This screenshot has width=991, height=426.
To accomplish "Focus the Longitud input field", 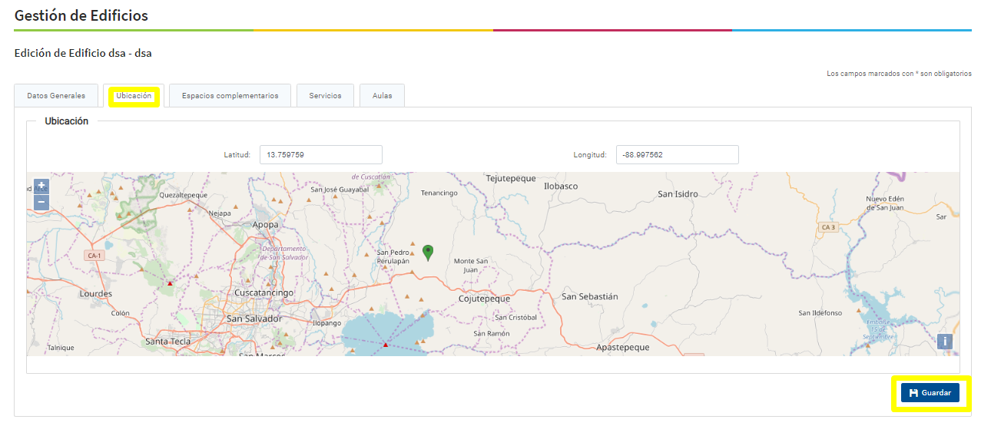I will click(677, 155).
